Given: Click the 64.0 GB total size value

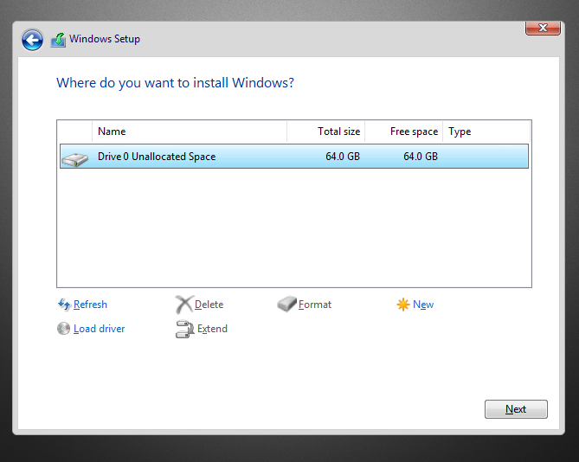Looking at the screenshot, I should pos(343,156).
